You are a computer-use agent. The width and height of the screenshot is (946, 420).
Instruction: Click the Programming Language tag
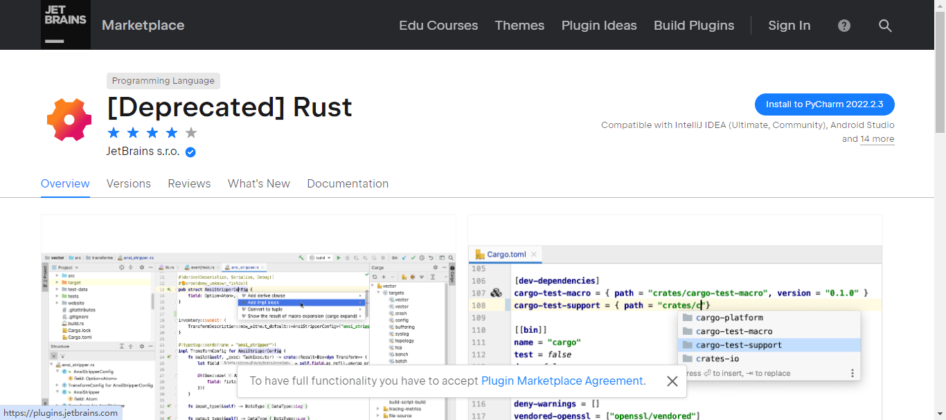click(163, 81)
